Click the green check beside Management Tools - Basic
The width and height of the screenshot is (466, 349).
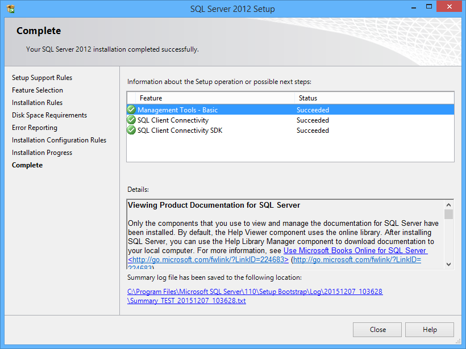(x=131, y=110)
